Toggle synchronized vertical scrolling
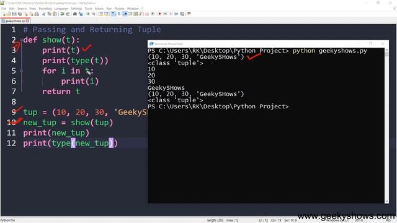 click(100, 14)
